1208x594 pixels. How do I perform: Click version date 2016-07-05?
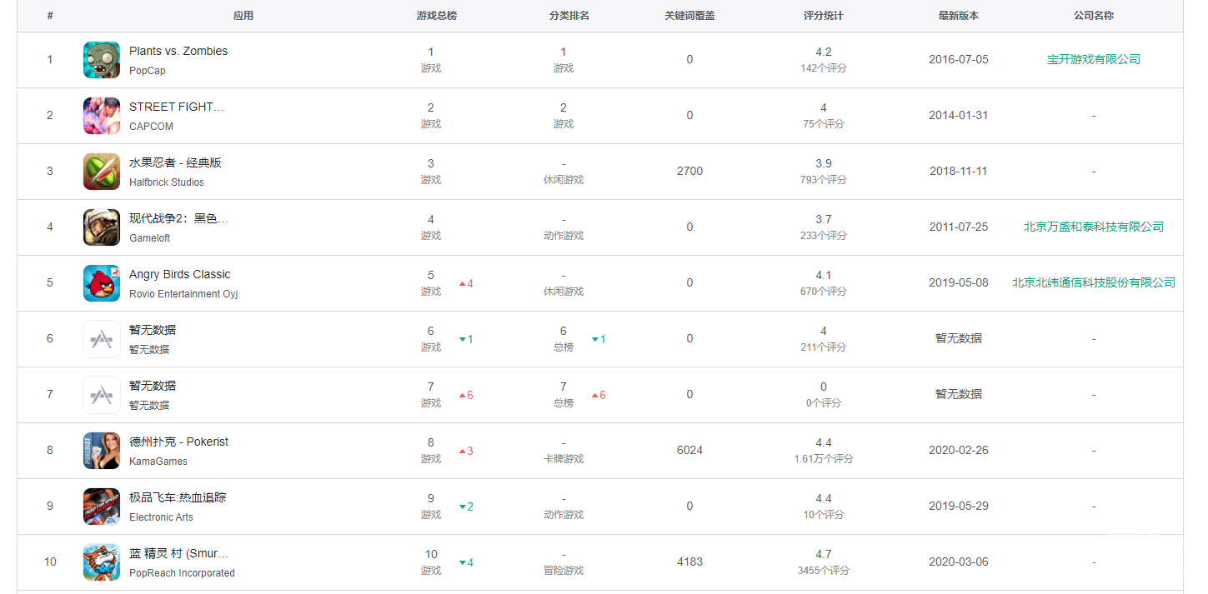click(959, 59)
